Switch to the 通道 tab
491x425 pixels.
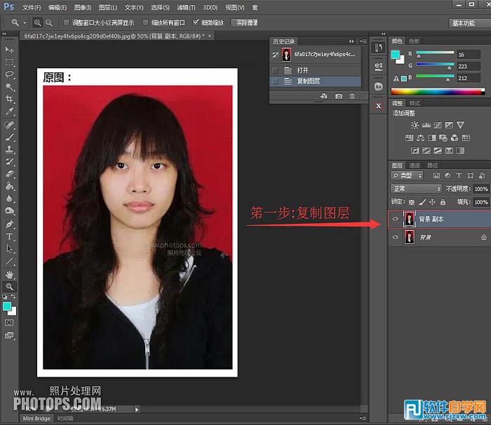pyautogui.click(x=415, y=165)
